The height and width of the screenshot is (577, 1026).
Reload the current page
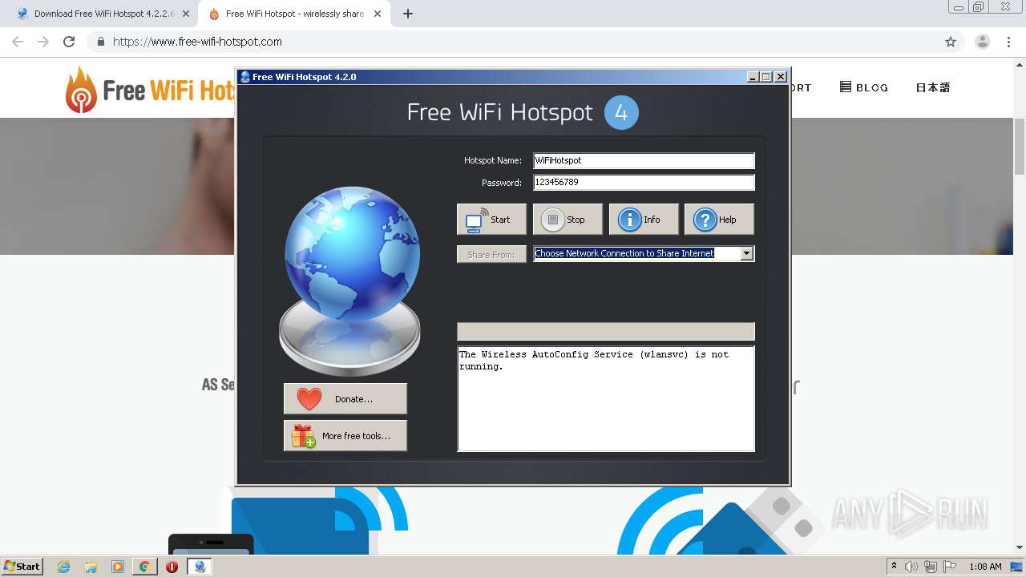tap(69, 42)
